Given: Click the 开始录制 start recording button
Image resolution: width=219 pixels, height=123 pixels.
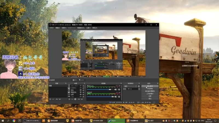Looking at the screenshot, I should 150,89.
